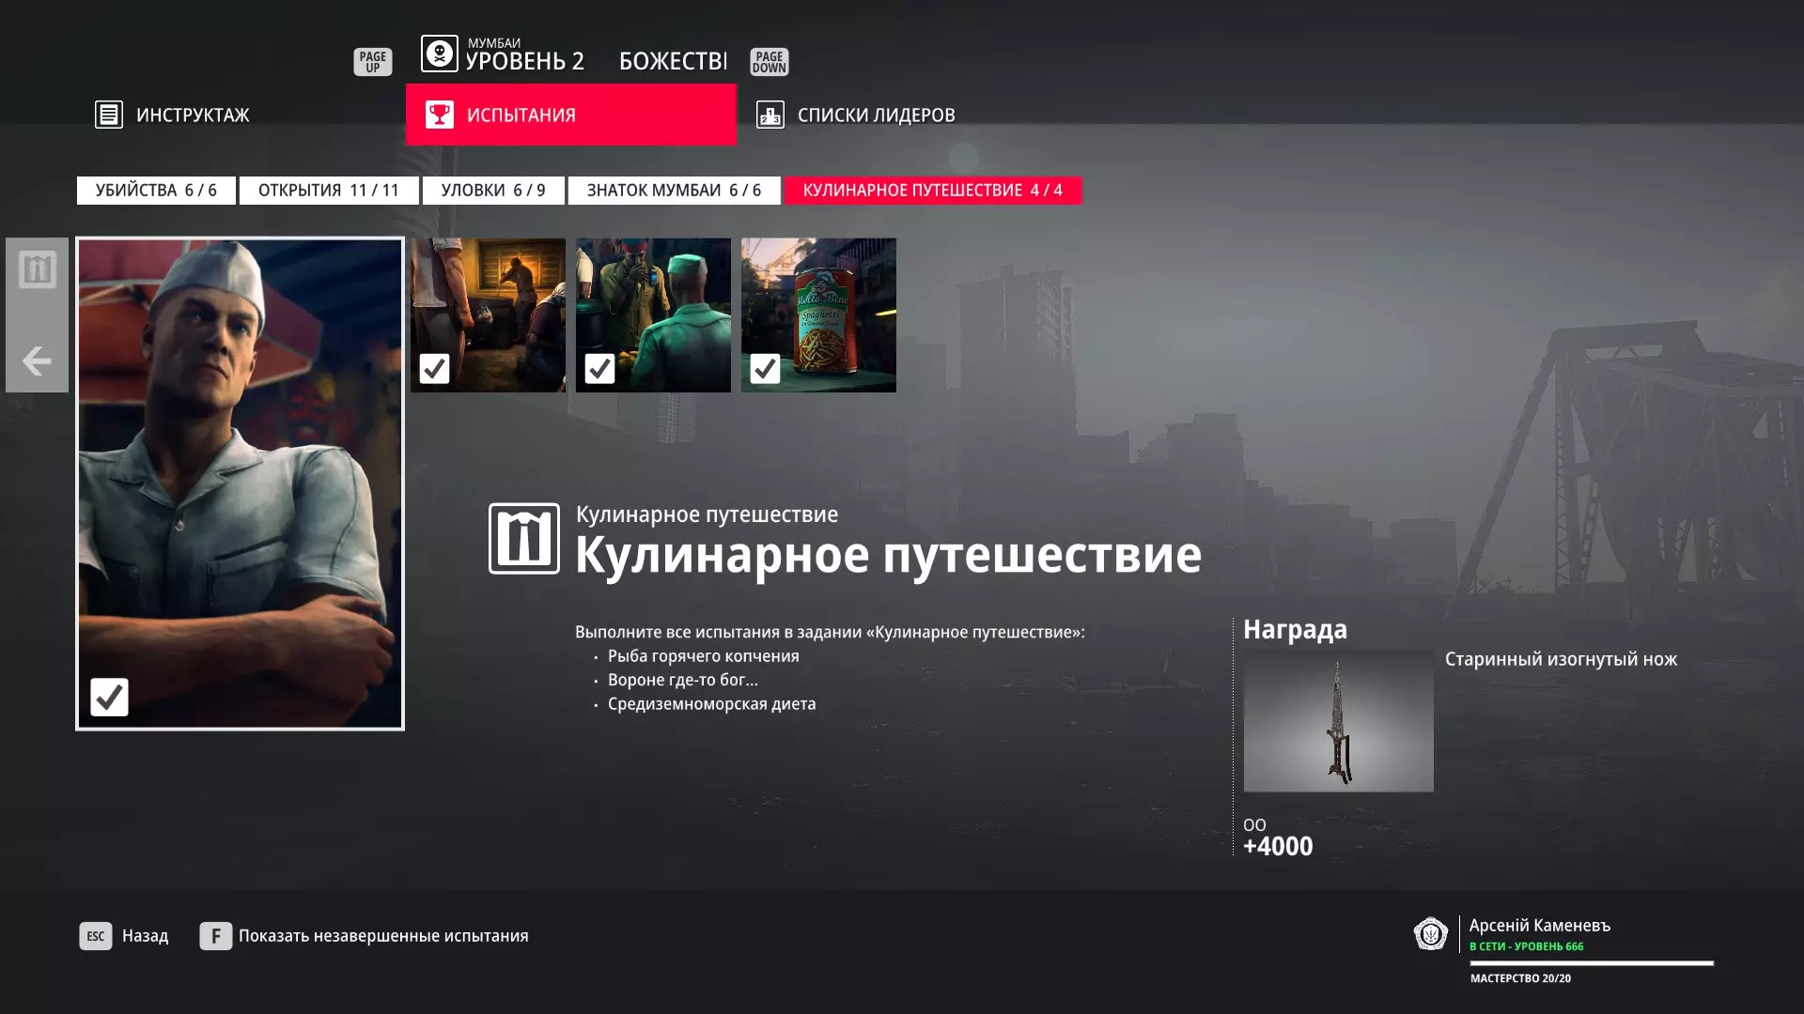The width and height of the screenshot is (1804, 1014).
Task: Click checkmark on smoked fish challenge thumbnail
Action: [434, 368]
